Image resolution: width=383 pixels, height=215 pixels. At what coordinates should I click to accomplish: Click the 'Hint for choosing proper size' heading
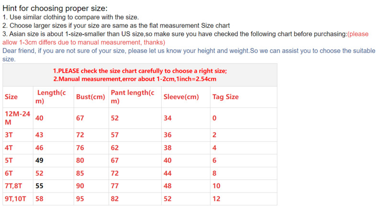pos(55,8)
